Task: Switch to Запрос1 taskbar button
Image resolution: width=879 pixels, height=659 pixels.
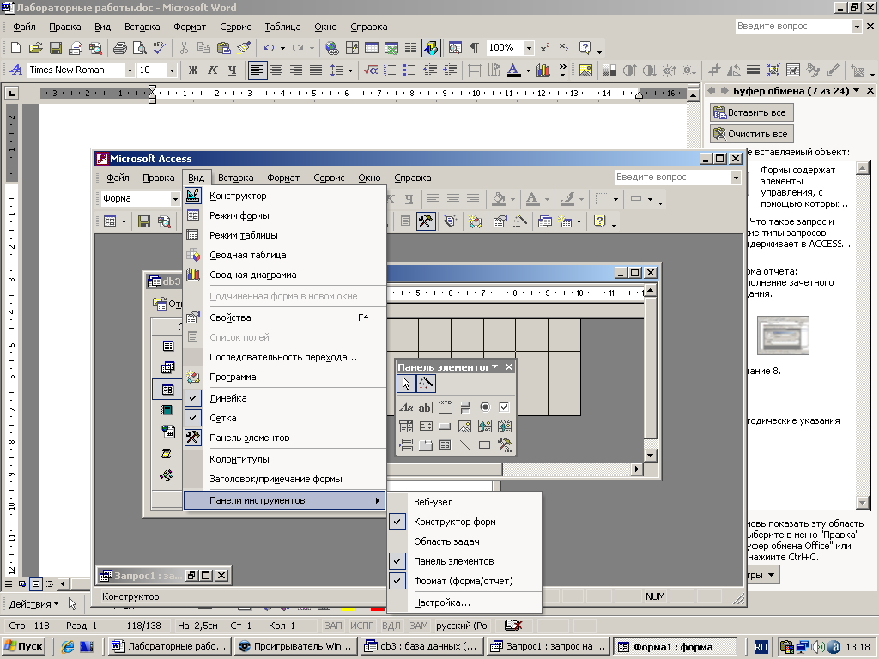Action: click(x=548, y=646)
